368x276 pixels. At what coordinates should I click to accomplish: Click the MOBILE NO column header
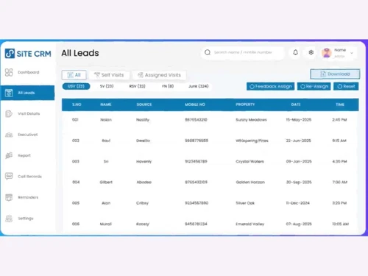click(195, 105)
